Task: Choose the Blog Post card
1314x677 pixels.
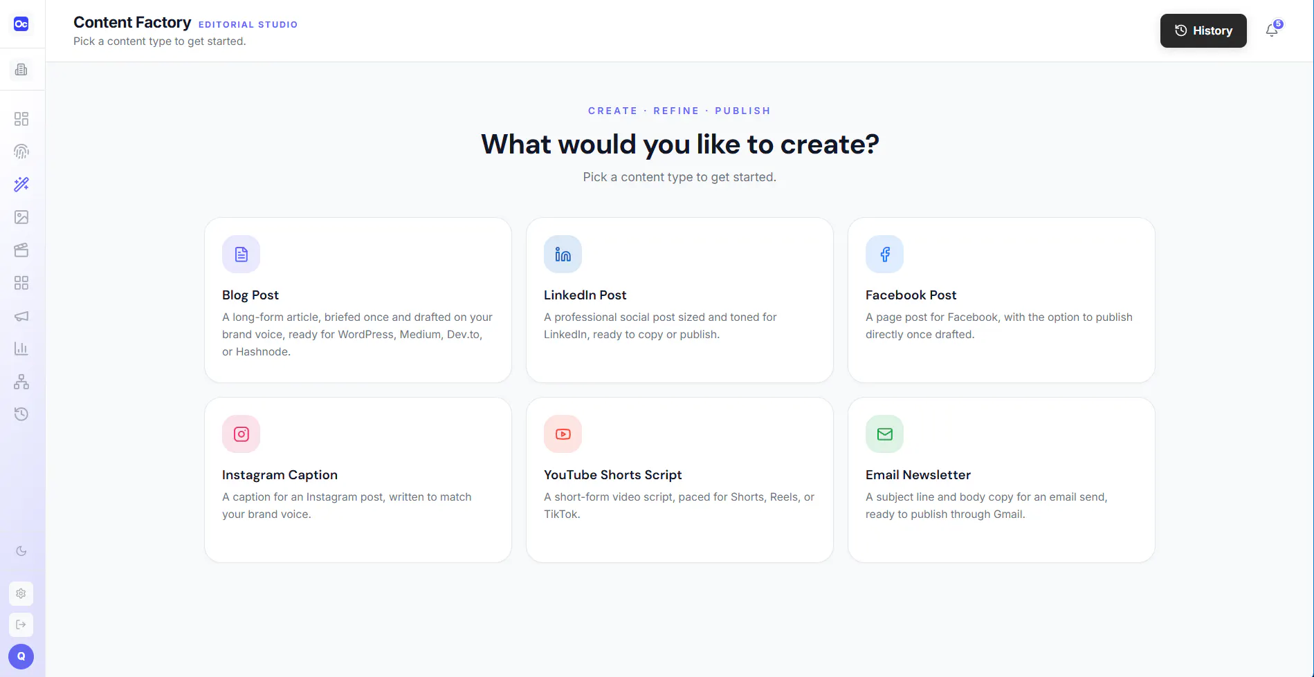Action: pos(358,300)
